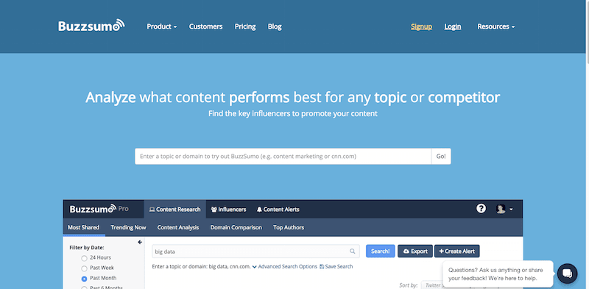Open the Pricing page
Viewport: 589px width, 289px height.
point(245,26)
